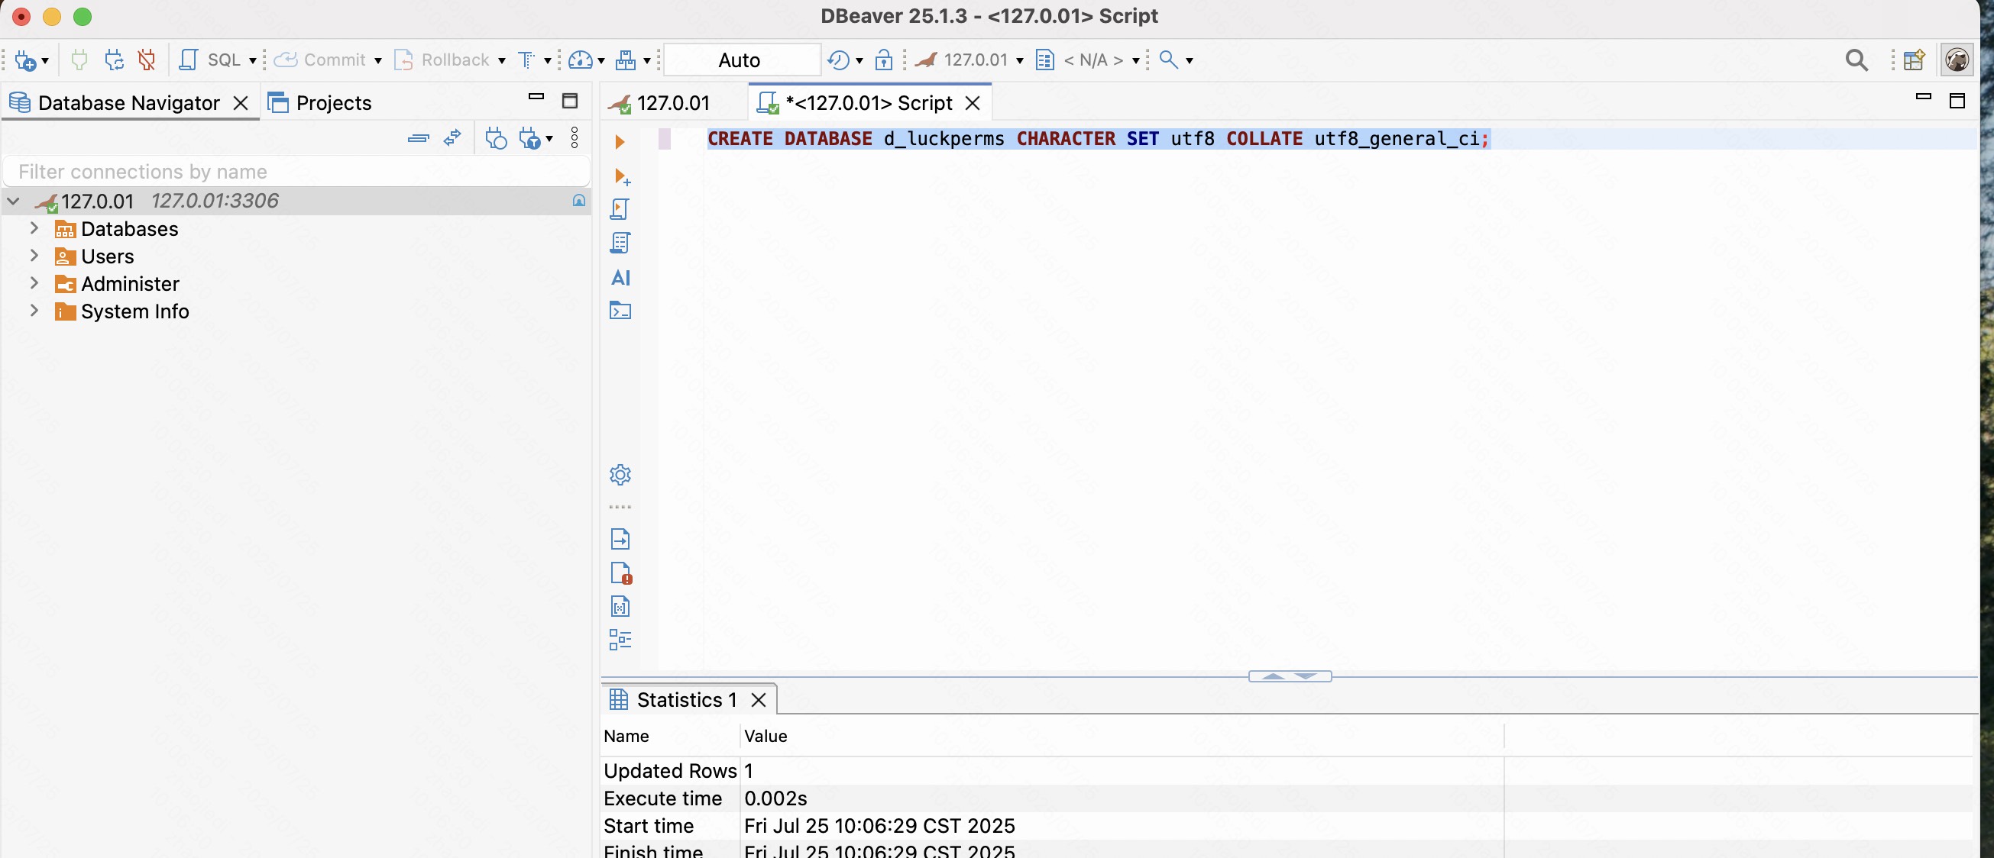Collapse all navigator tree nodes icon
This screenshot has height=858, width=1994.
coord(419,138)
